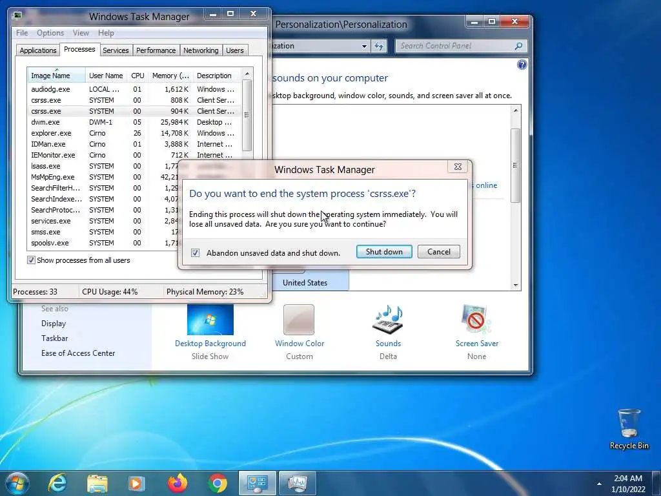Click Cancel in the dialog
This screenshot has height=496, width=661.
(439, 252)
